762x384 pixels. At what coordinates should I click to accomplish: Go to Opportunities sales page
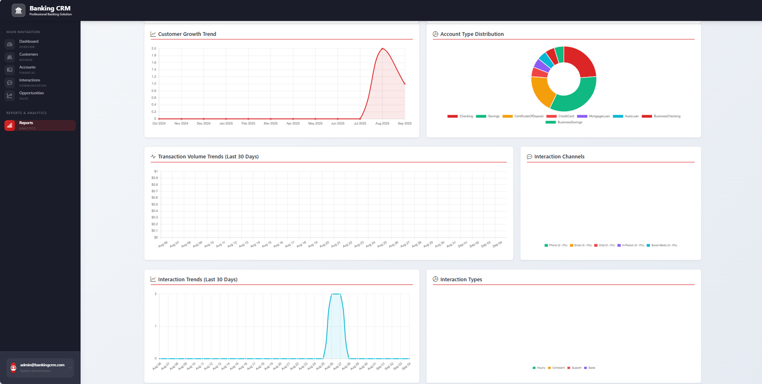(31, 93)
